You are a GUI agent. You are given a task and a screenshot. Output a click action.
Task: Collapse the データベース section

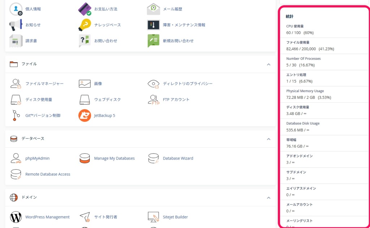pos(268,139)
